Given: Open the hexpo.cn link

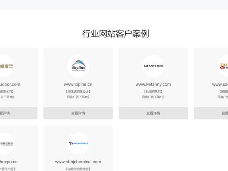Looking at the screenshot, I should click(9, 162).
